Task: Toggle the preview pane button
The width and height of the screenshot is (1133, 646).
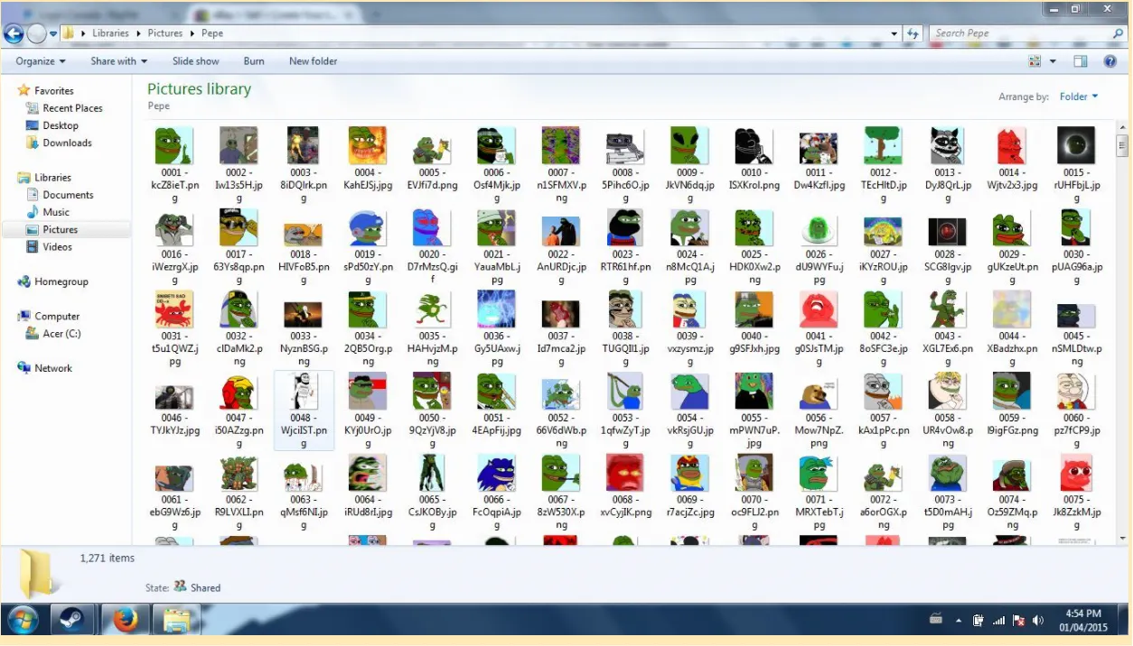Action: pyautogui.click(x=1081, y=61)
